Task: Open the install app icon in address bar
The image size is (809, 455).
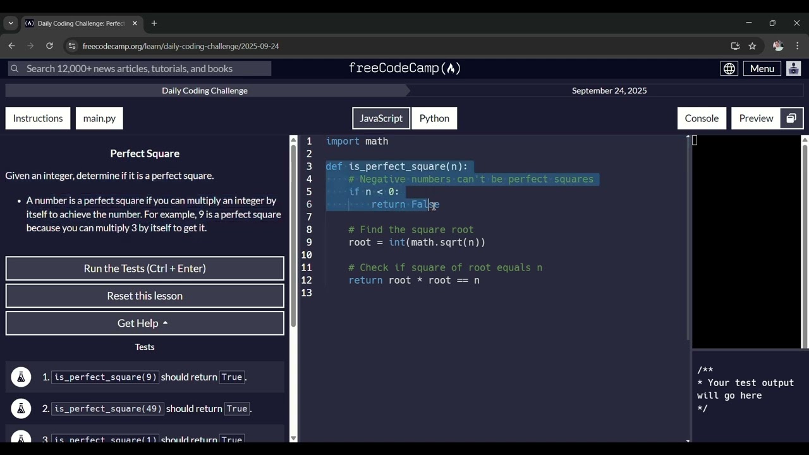Action: point(735,46)
